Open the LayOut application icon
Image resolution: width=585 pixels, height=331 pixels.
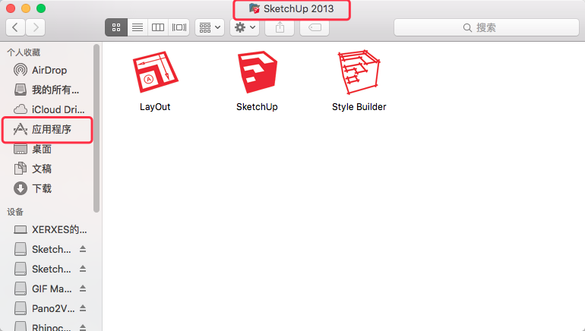tap(155, 72)
